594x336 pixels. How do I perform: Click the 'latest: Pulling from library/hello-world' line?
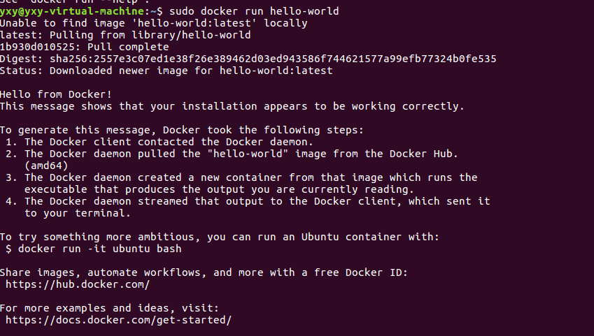pos(125,35)
